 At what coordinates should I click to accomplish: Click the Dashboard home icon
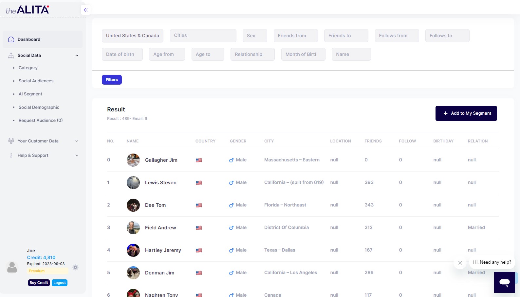tap(11, 40)
